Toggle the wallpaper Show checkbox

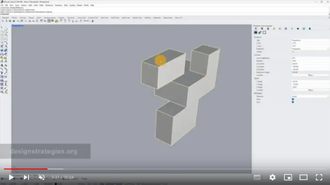pos(293,99)
